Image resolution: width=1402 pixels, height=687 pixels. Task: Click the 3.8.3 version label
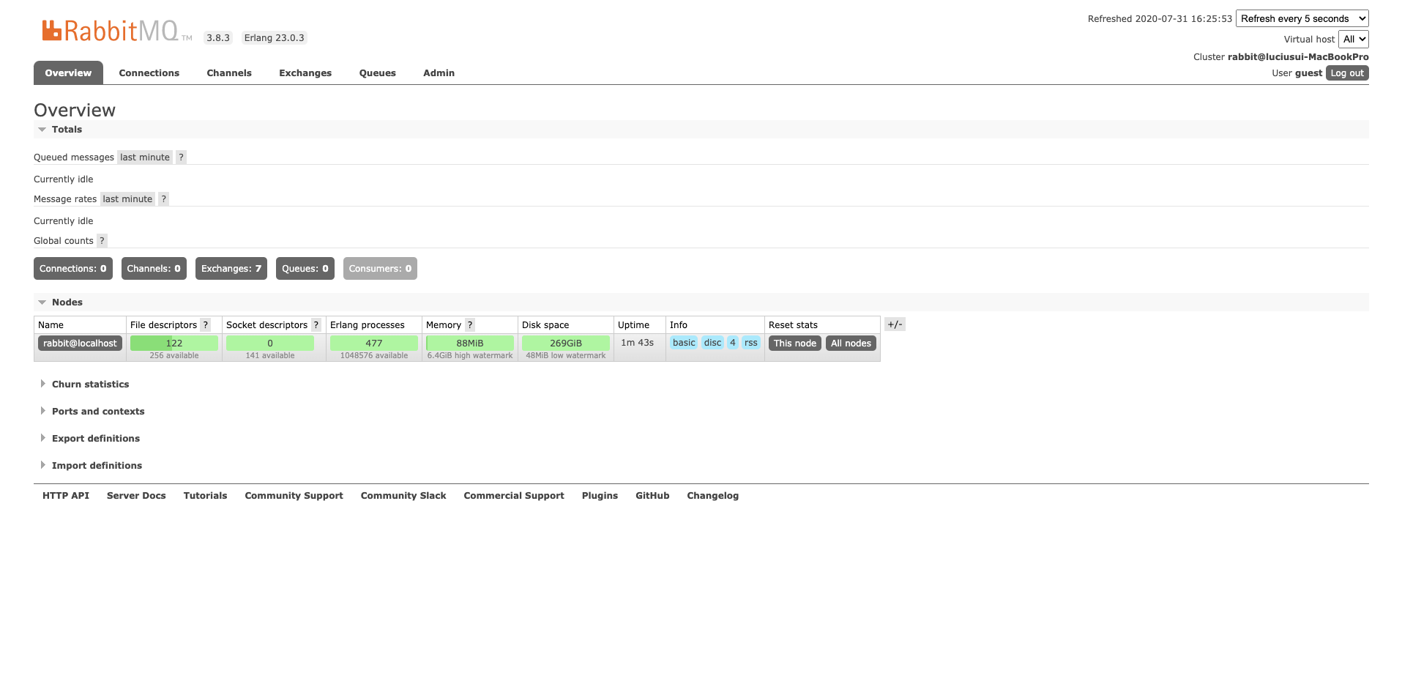tap(218, 38)
